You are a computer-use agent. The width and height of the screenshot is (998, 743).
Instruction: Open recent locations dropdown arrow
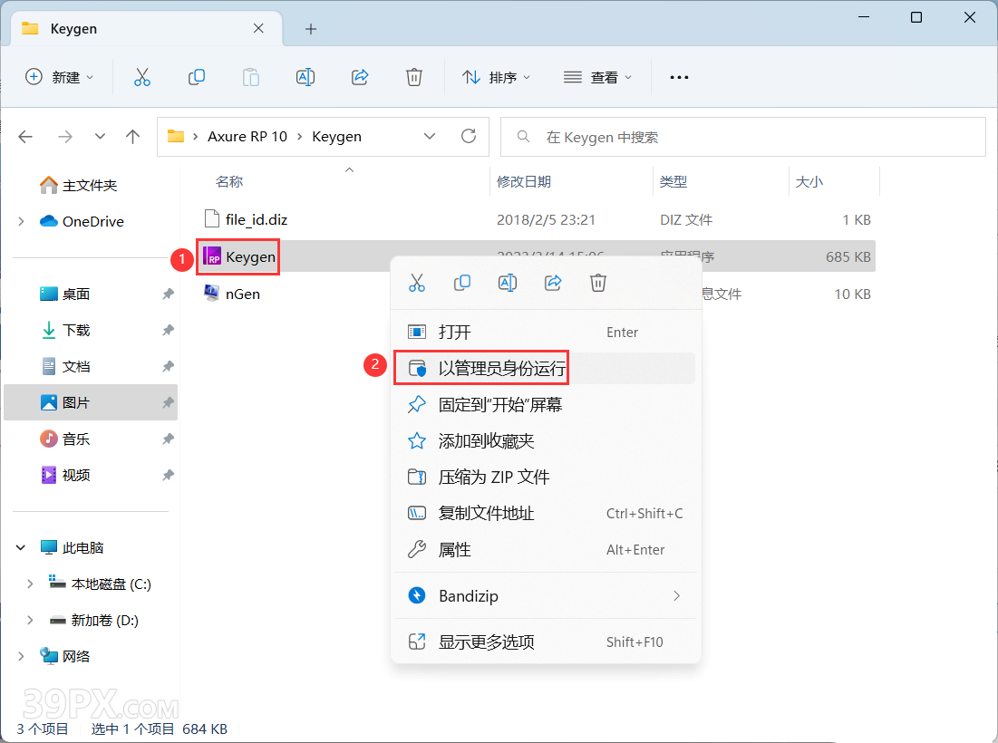click(x=100, y=136)
